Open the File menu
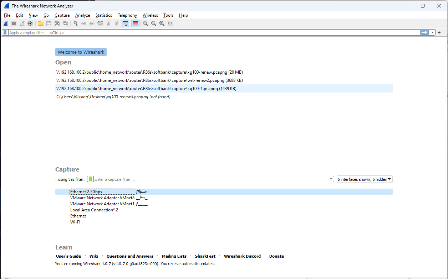Viewport: 448px width, 279px height. 7,15
